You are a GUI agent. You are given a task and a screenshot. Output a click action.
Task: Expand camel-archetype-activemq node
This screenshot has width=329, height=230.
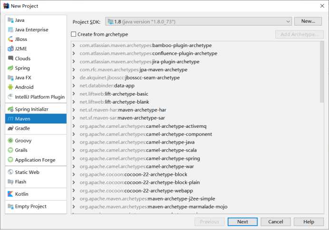click(x=74, y=126)
